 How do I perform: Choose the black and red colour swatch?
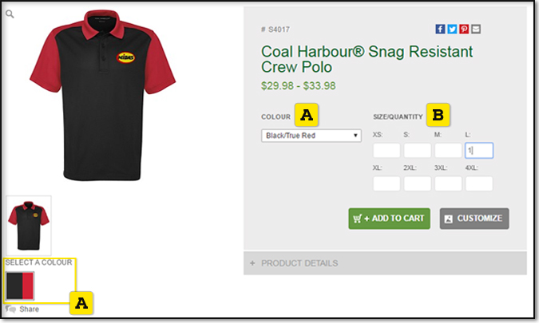pyautogui.click(x=20, y=285)
